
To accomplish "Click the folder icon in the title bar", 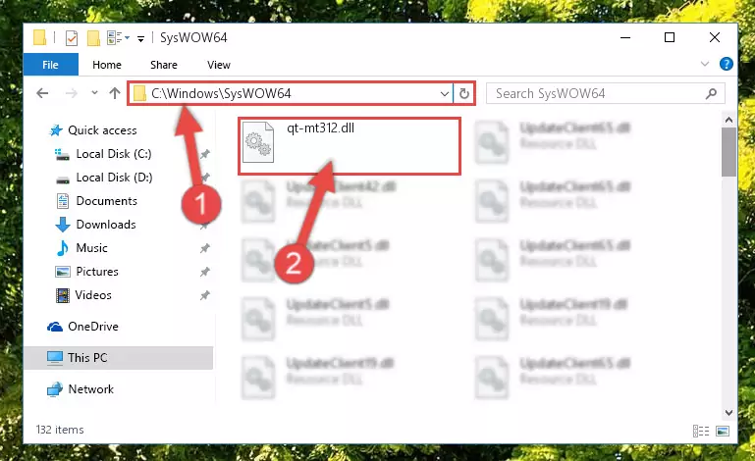I will point(40,37).
